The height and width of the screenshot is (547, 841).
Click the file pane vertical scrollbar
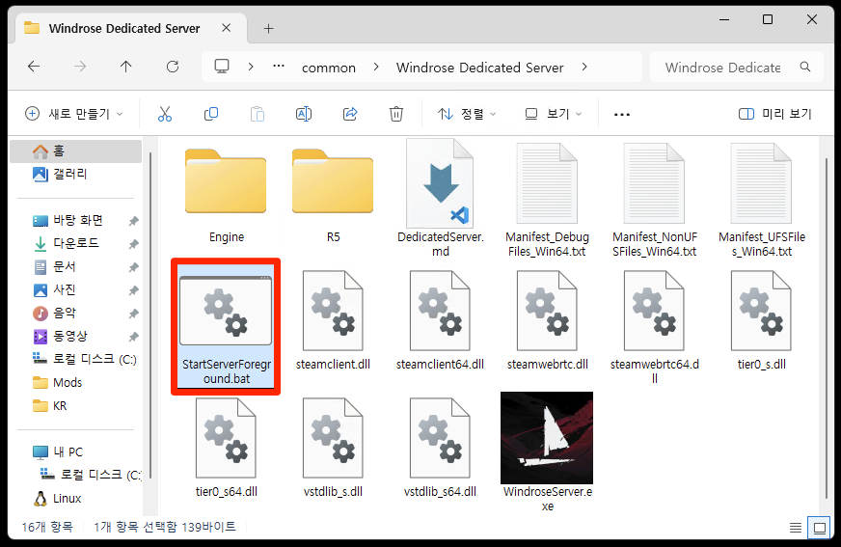(827, 327)
